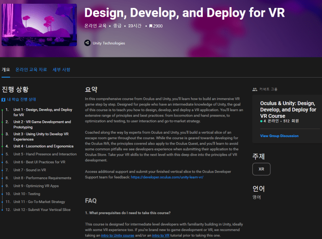
Task: Open the course thumbnail image
Action: click(39, 25)
